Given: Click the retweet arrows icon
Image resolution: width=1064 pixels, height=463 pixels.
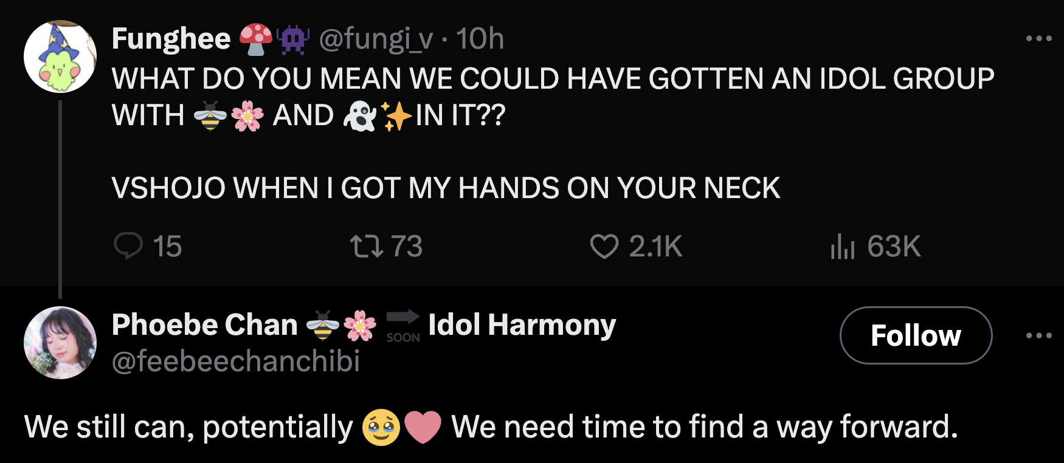Looking at the screenshot, I should [366, 246].
